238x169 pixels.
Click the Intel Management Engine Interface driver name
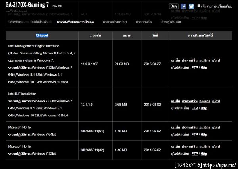(x=34, y=46)
